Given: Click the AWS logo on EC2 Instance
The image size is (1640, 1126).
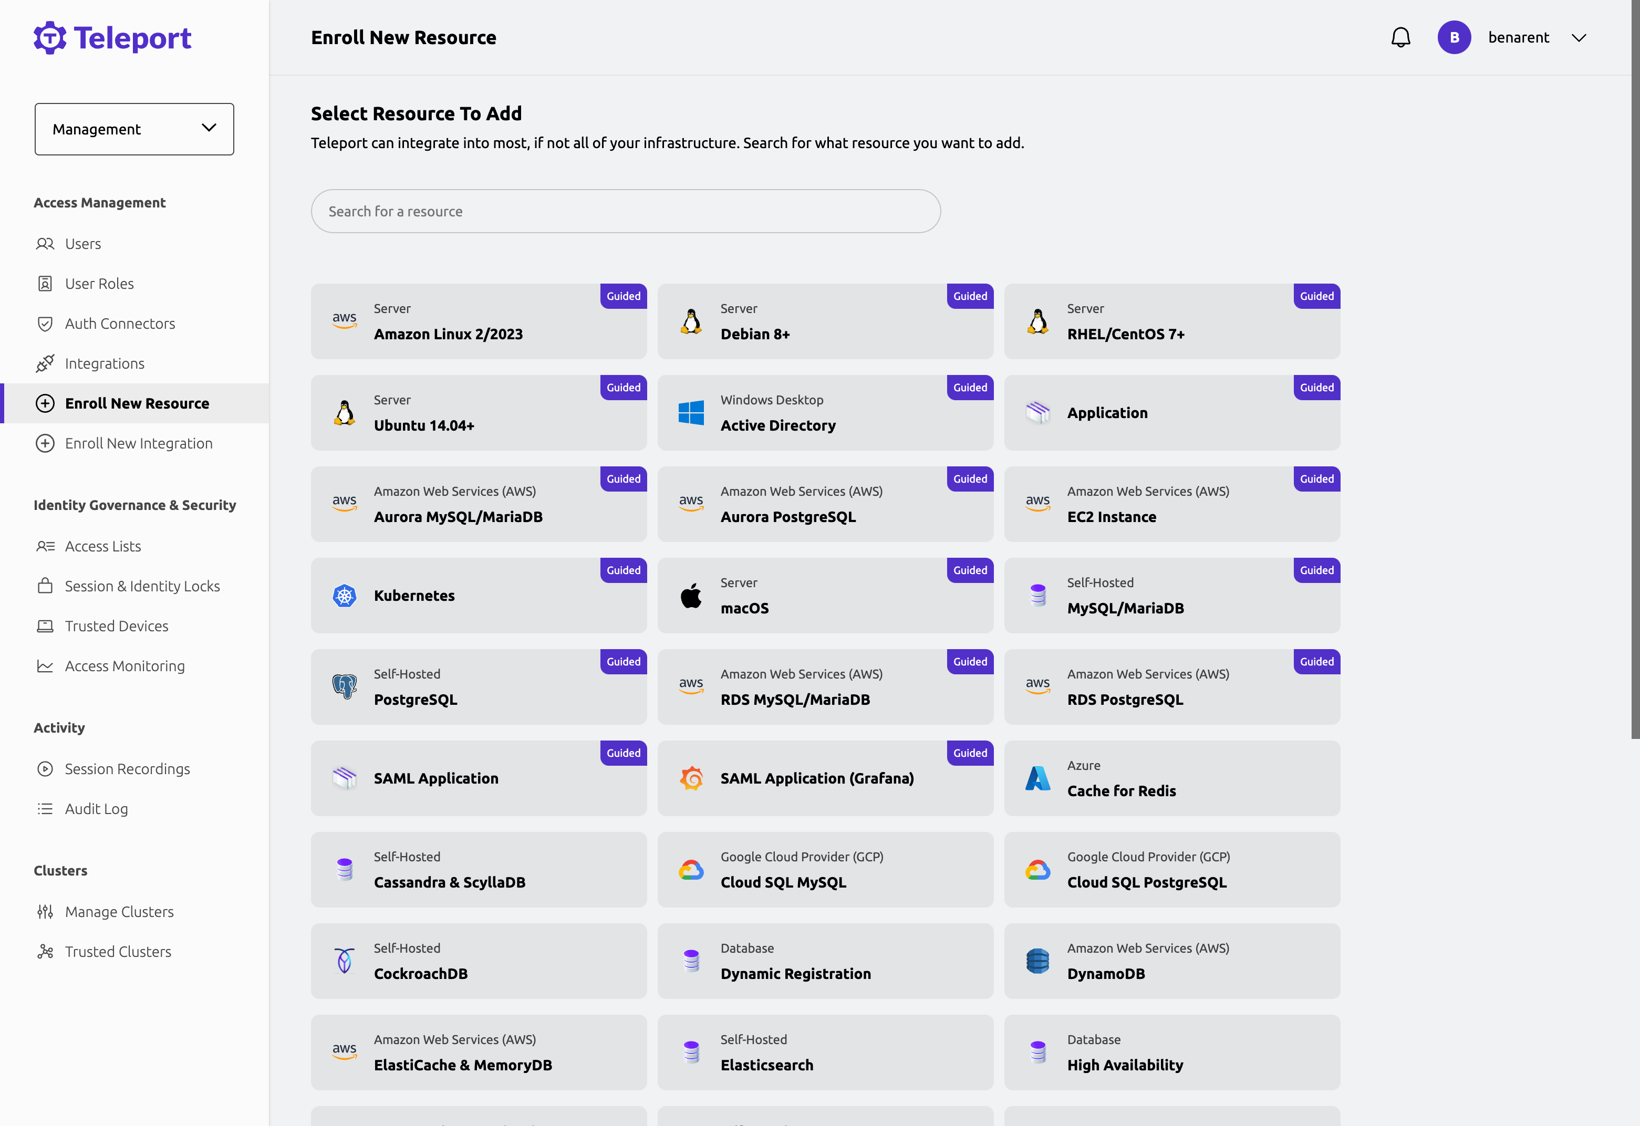Looking at the screenshot, I should [1037, 503].
